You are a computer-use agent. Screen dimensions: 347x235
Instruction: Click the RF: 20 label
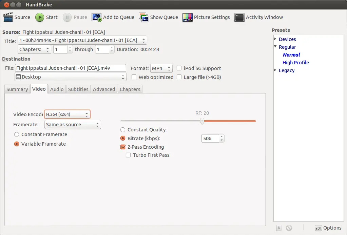(x=202, y=113)
